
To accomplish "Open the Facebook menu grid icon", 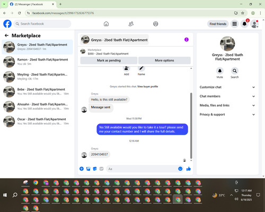I will pos(234,24).
